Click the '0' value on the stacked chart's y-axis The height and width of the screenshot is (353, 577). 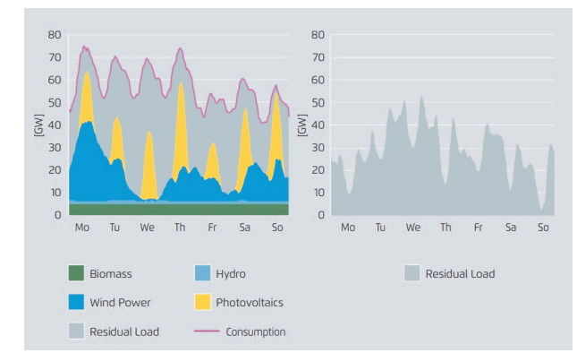coord(58,215)
